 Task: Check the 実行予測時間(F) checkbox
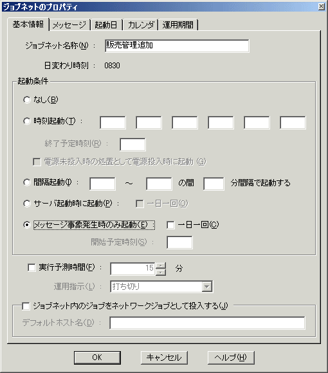[32, 267]
